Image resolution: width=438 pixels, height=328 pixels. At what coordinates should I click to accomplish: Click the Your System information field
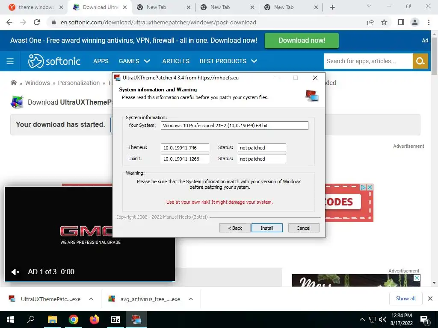pos(234,126)
